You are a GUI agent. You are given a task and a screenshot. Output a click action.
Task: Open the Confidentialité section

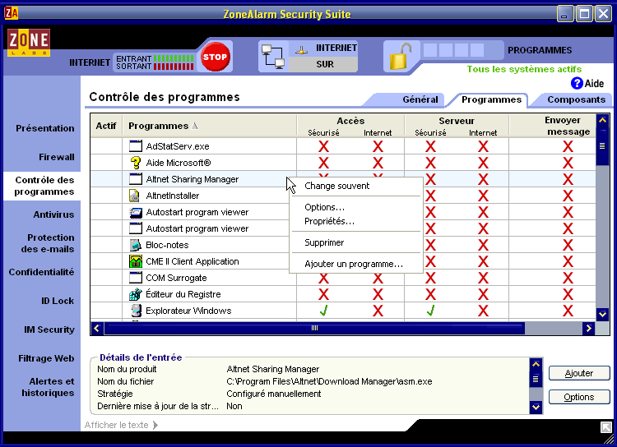pos(41,272)
